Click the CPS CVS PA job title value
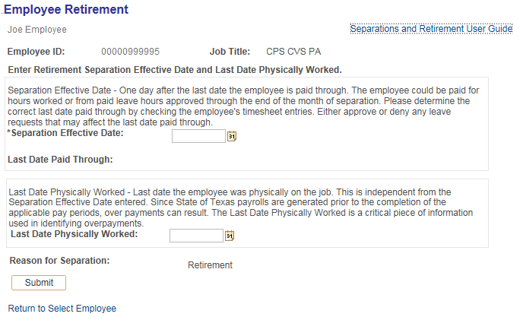Image resolution: width=520 pixels, height=320 pixels. point(293,52)
